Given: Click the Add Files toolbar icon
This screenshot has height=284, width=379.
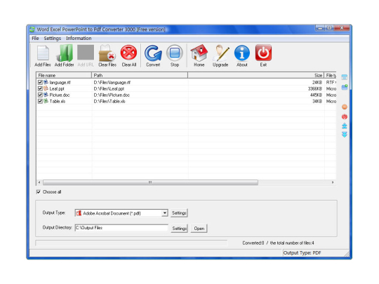Looking at the screenshot, I should pos(43,53).
